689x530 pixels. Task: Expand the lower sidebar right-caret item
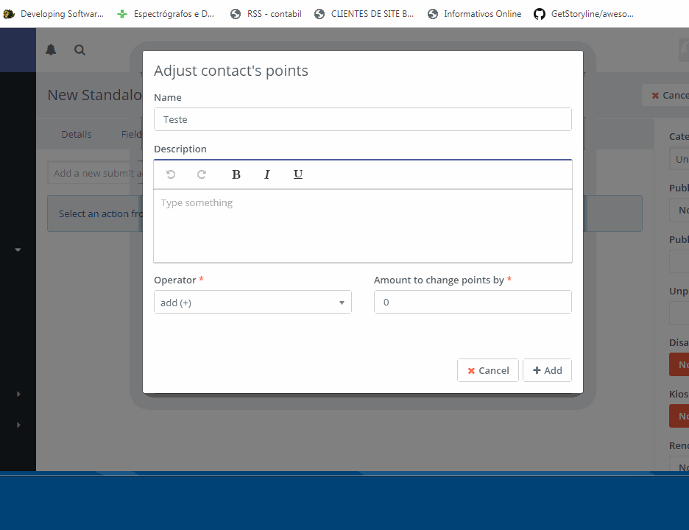pyautogui.click(x=18, y=425)
